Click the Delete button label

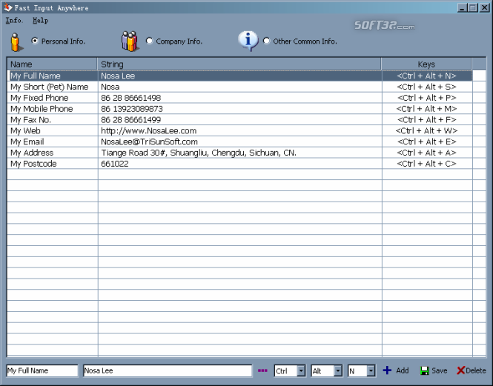(x=476, y=370)
